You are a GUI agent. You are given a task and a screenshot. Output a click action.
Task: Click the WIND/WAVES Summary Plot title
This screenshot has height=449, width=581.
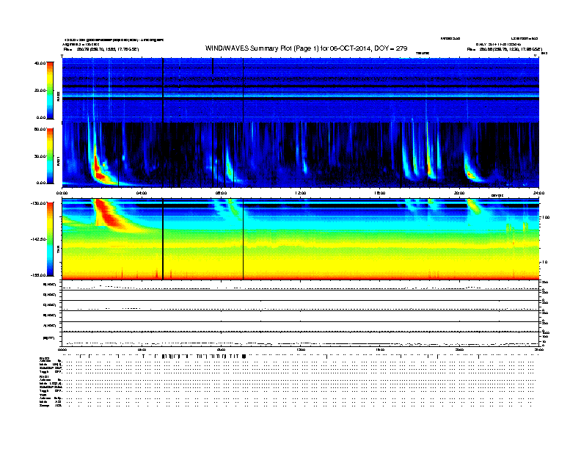306,48
